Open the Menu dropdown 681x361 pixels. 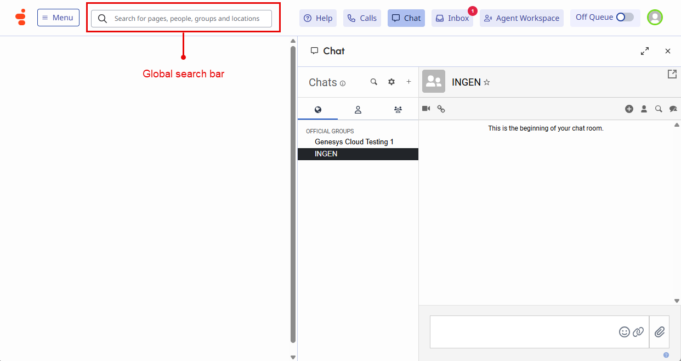58,18
